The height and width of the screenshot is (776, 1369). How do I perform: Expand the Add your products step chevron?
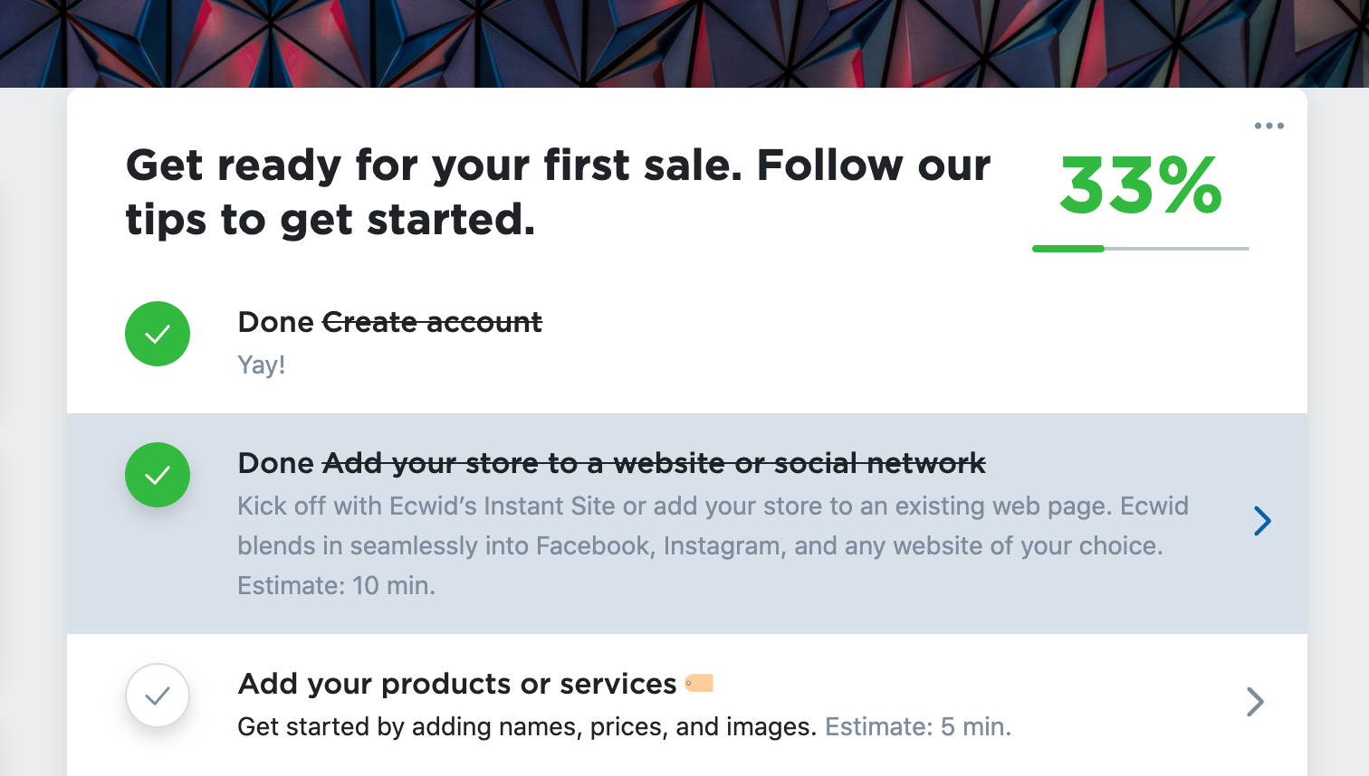[1255, 701]
